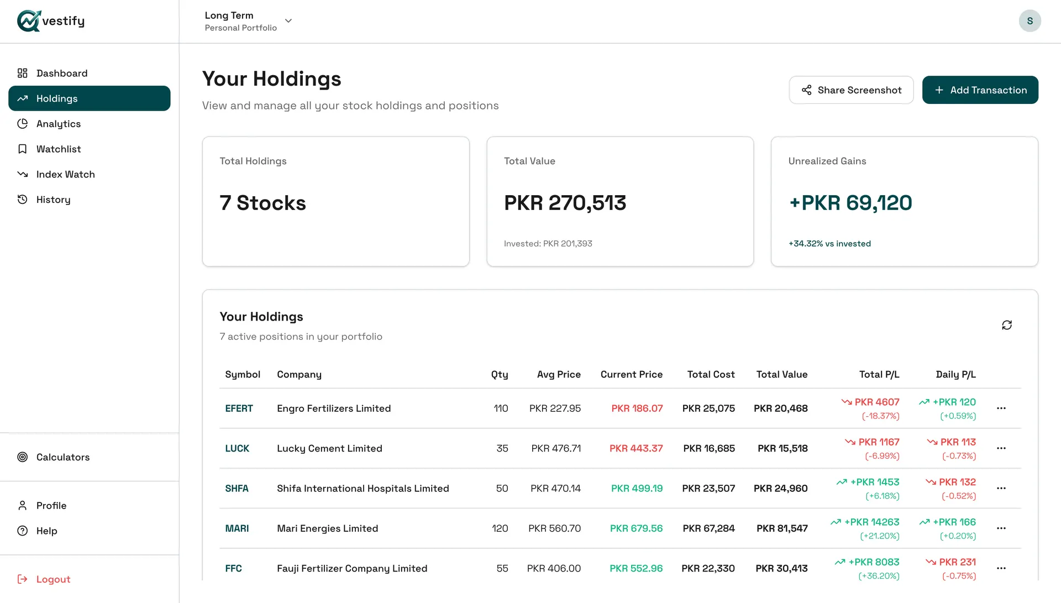Click the Total Value PKR 270,513 card
The width and height of the screenshot is (1061, 603).
tap(620, 202)
